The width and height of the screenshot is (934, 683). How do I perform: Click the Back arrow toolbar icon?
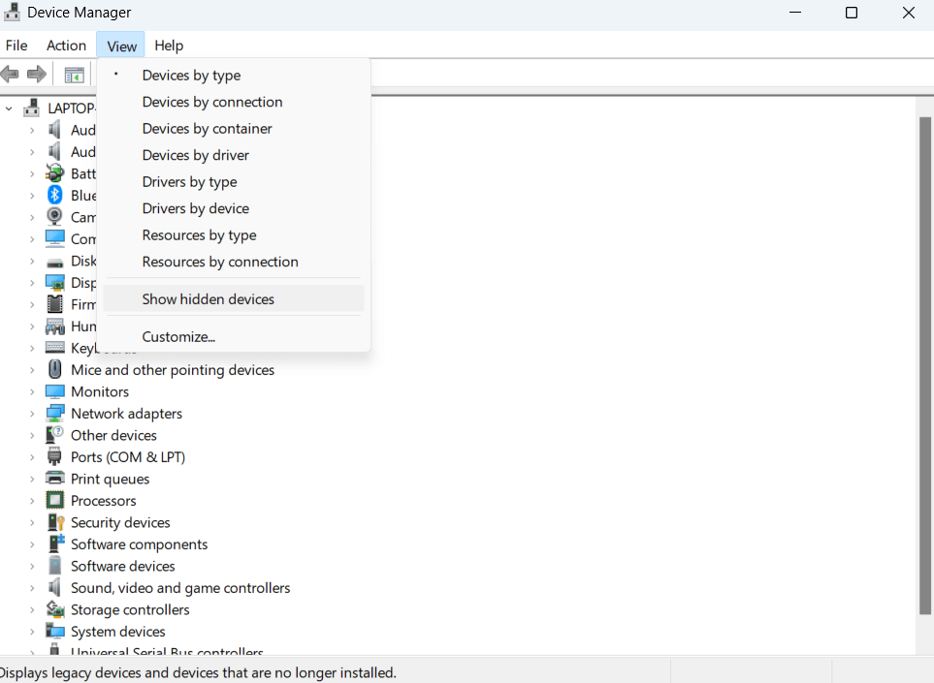point(11,75)
